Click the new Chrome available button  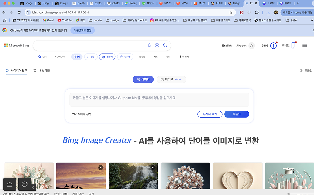(x=297, y=12)
